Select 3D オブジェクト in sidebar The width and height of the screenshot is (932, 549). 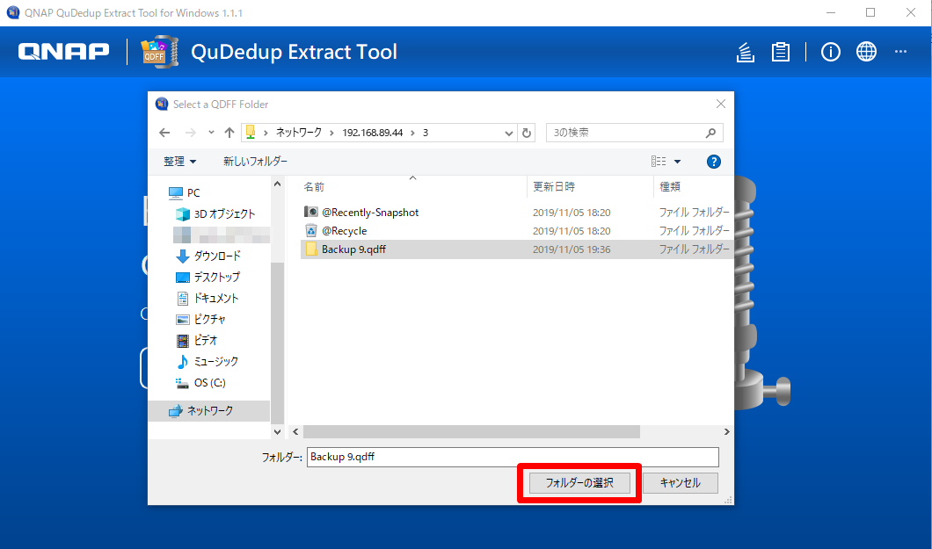click(x=215, y=213)
